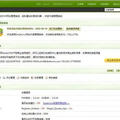Click the 内容发布 page icon in quick actions

click(18, 78)
